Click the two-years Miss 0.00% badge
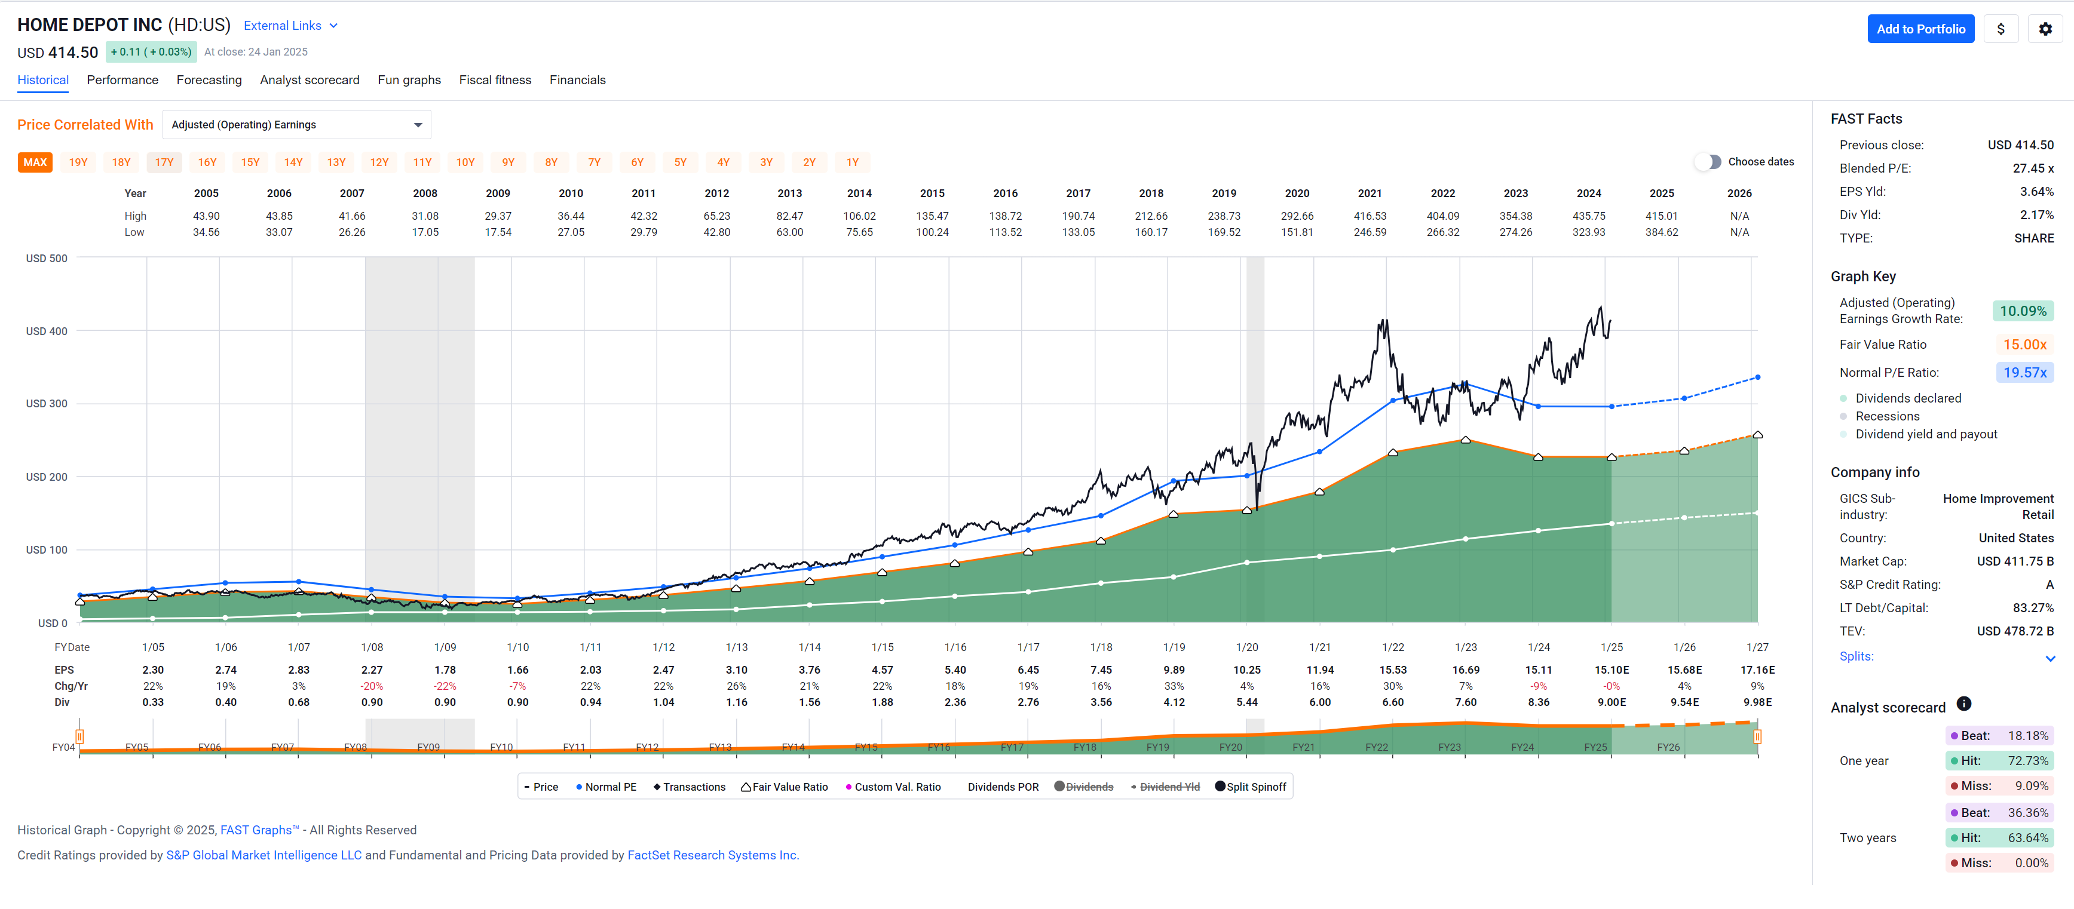The height and width of the screenshot is (909, 2074). tap(1999, 863)
